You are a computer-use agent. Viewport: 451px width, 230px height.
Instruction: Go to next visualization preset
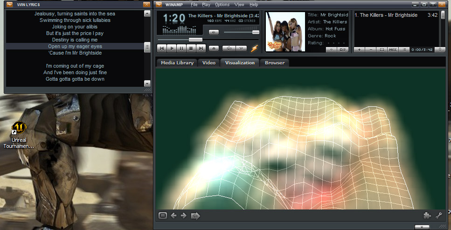tap(183, 216)
